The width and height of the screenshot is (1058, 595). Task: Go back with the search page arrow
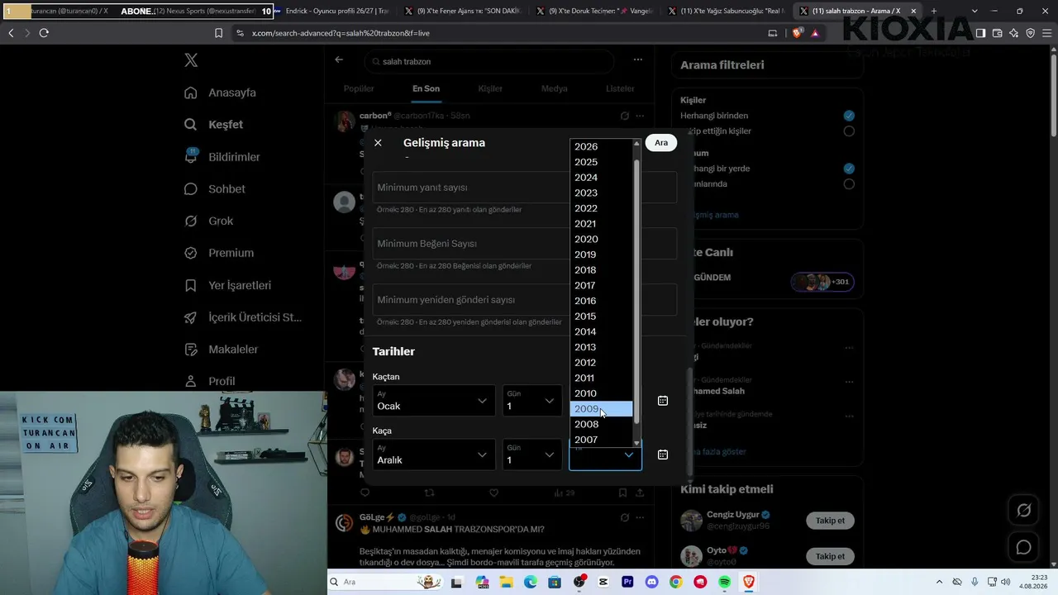pos(339,59)
